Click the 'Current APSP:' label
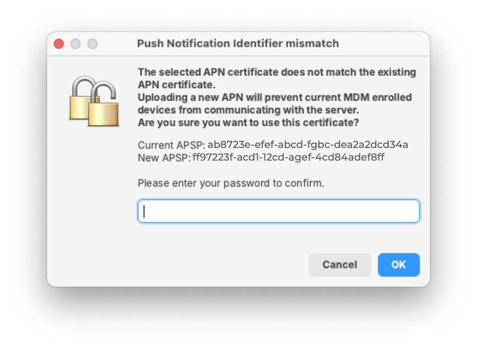 coord(171,145)
